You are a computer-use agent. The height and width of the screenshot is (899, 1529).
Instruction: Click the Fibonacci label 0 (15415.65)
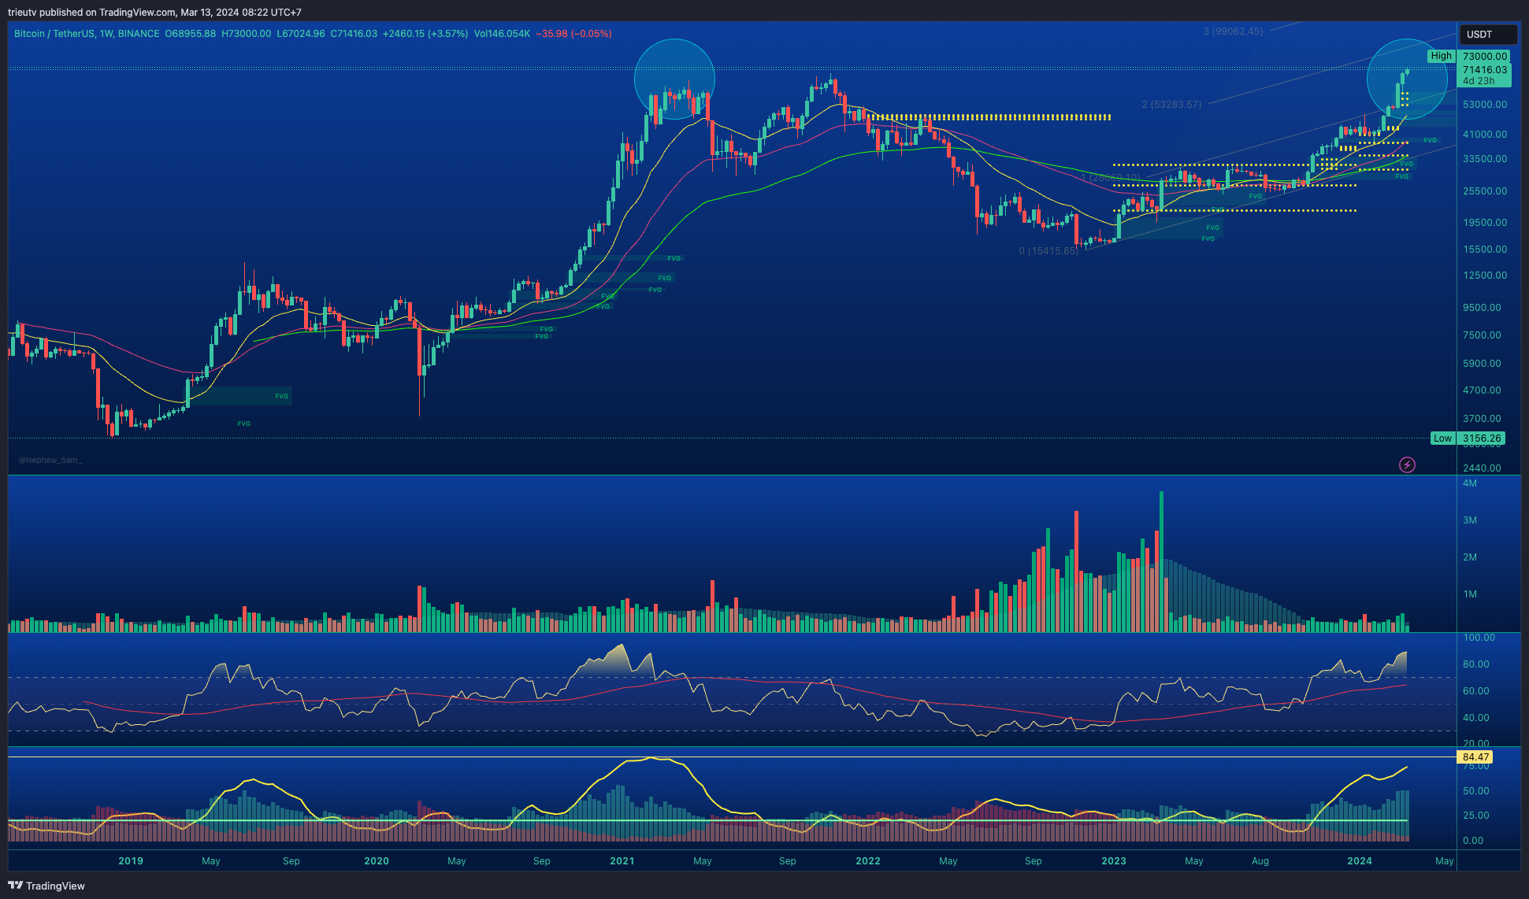(1048, 251)
